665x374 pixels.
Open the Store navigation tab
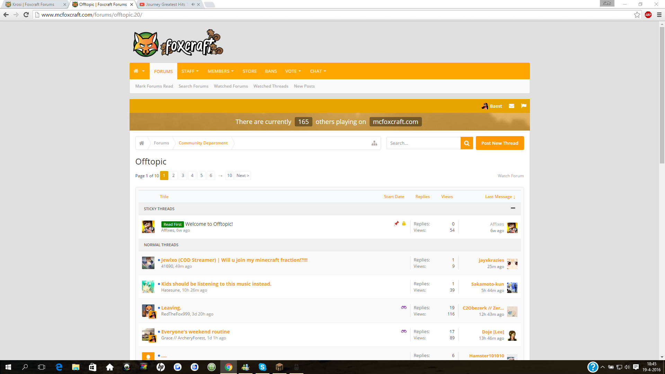click(x=249, y=71)
